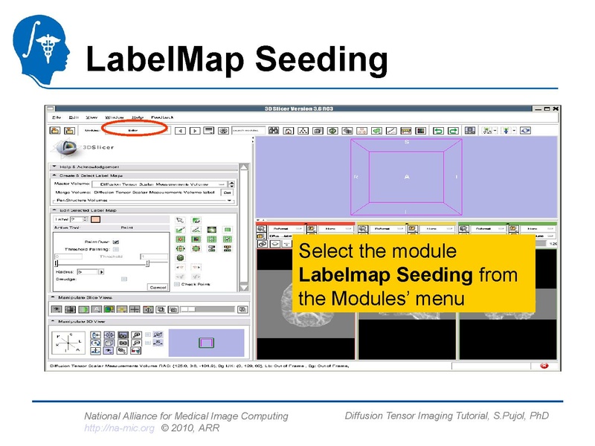Collapse the Create & Select Label Maps panel
595x446 pixels.
54,175
